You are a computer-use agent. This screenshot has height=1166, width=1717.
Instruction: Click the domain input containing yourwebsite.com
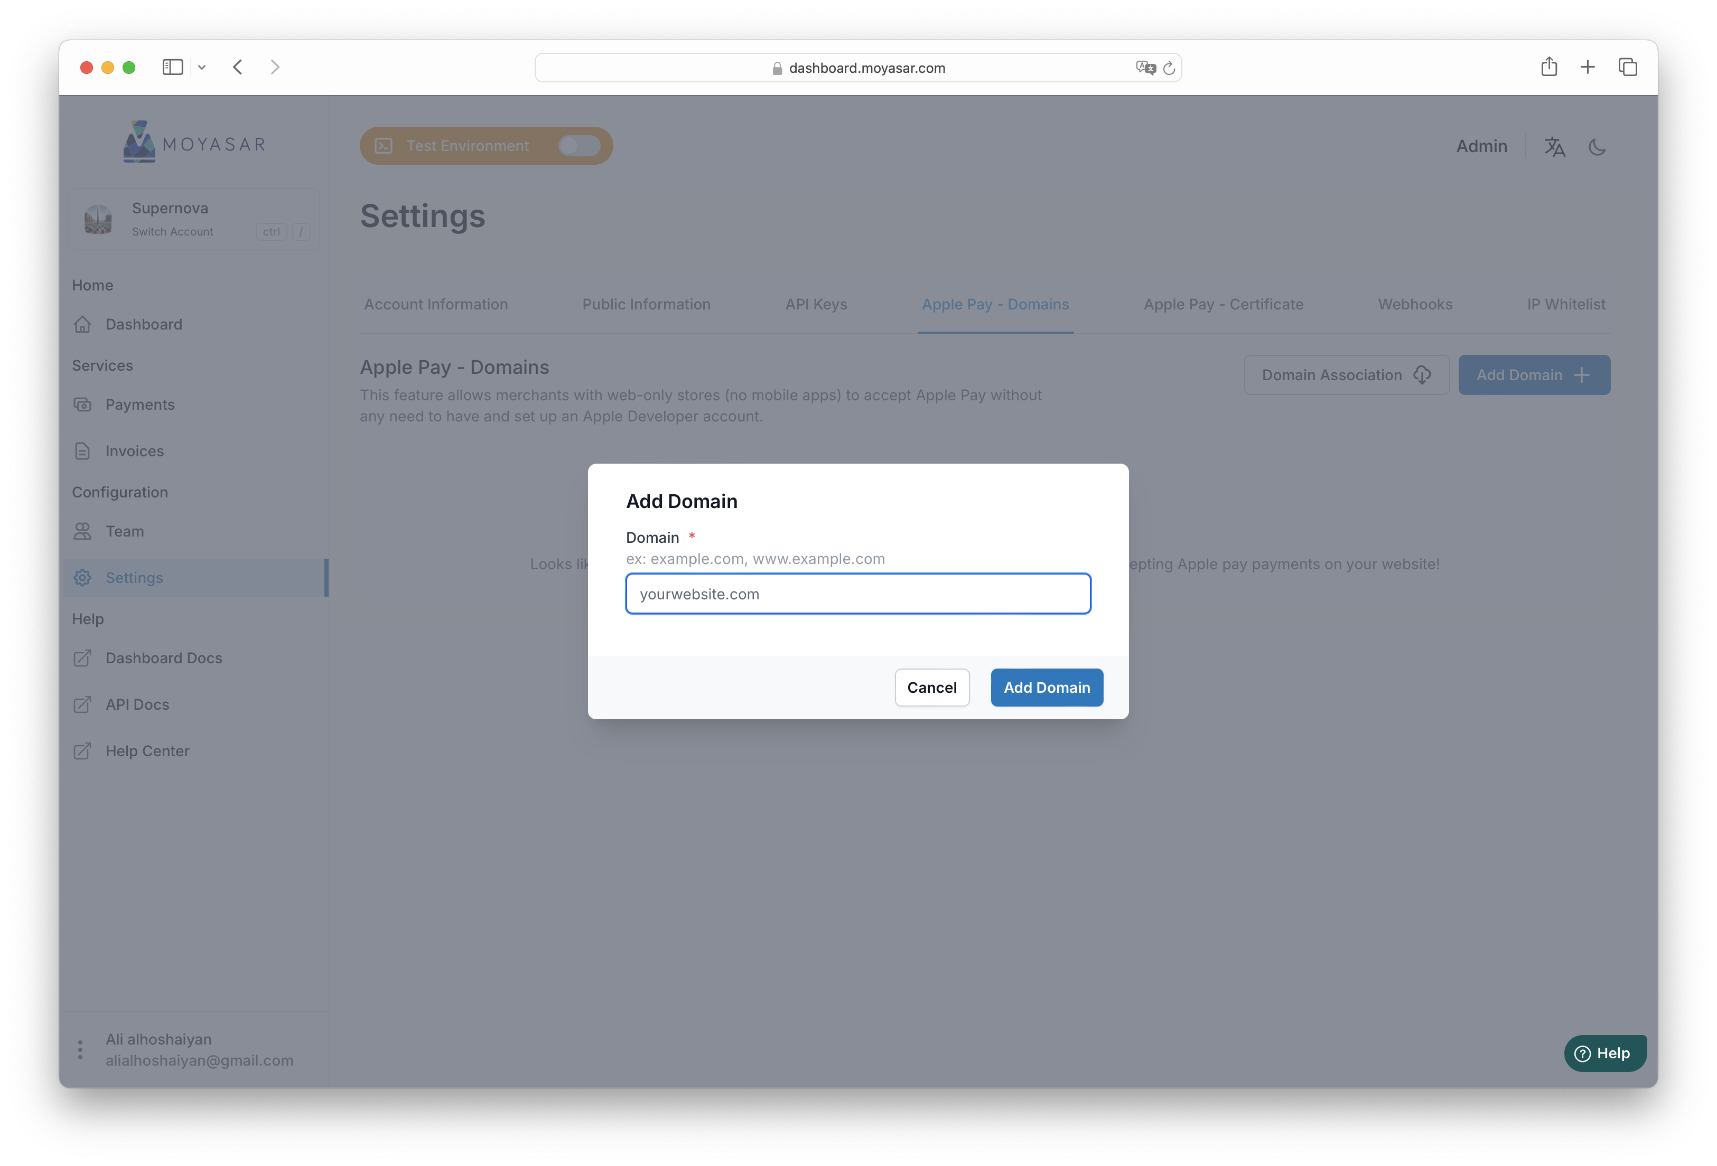point(858,593)
